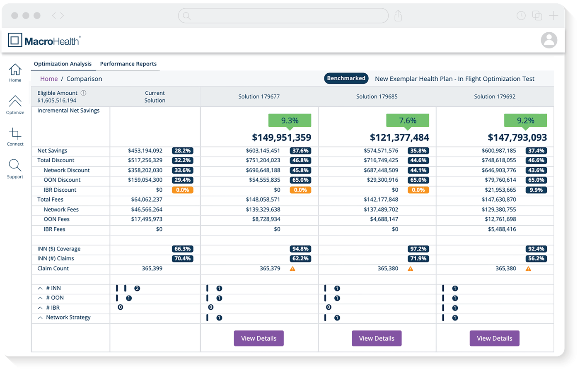
Task: Click warning icon for Solution 179685 claim count
Action: [411, 269]
